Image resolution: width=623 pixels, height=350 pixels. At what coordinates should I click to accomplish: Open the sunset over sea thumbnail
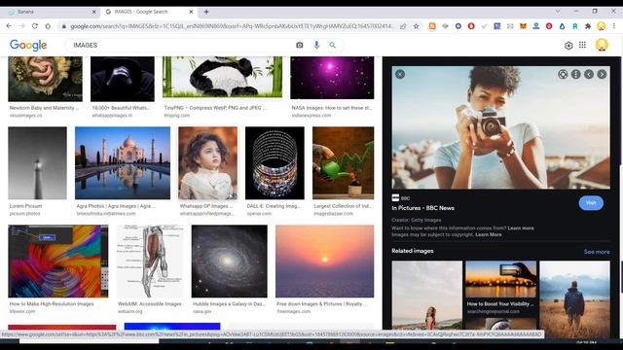pos(324,262)
